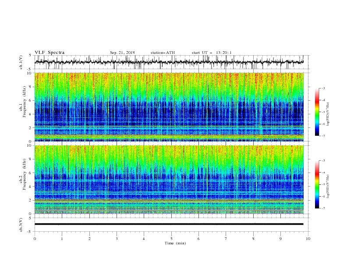Image resolution: width=347 pixels, height=268 pixels.
Task: Click the "2" kHz tick of ch.2 spectrogram
Action: coord(30,200)
